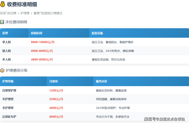Select the 多人间 row label
Image resolution: width=189 pixels, height=123 pixels.
tap(7, 59)
